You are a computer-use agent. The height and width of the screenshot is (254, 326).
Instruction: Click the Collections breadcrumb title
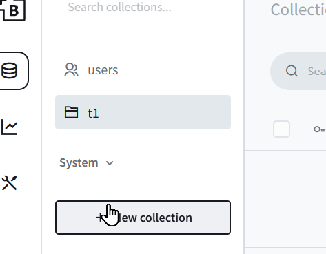tap(298, 10)
